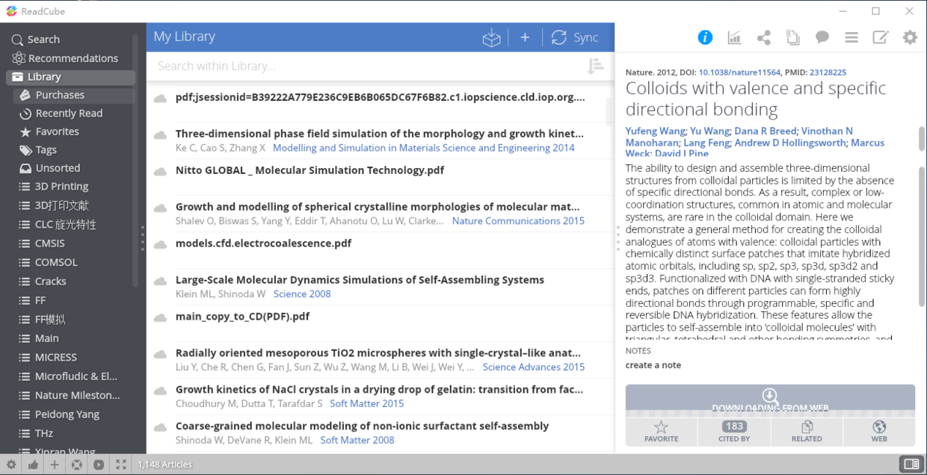Open 'Radially oriented mesoporous TiO2 microspheres' article
The height and width of the screenshot is (475, 927).
click(380, 353)
